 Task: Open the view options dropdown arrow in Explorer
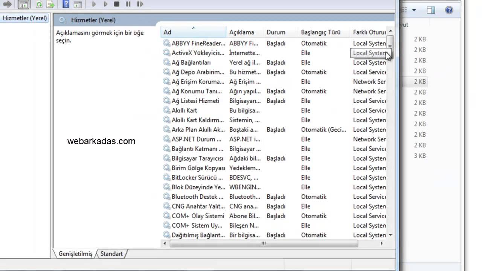click(x=414, y=10)
